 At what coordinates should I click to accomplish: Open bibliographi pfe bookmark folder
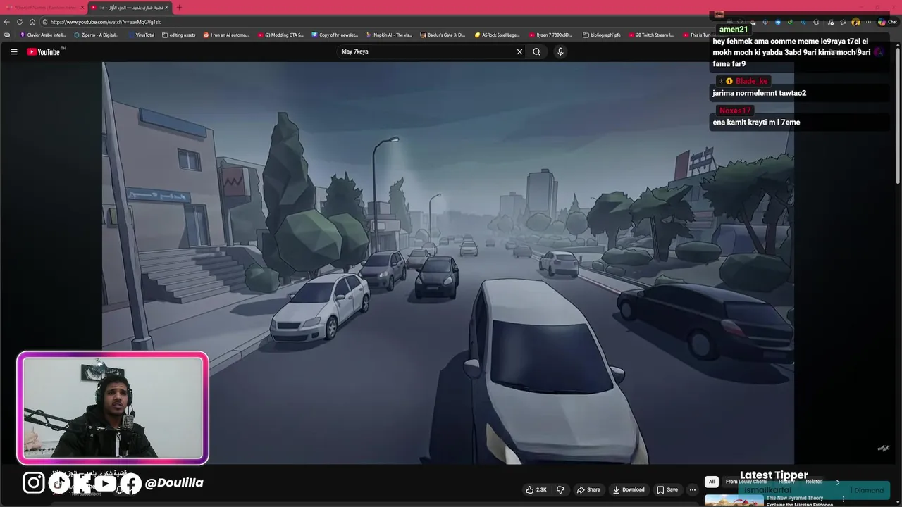[602, 35]
